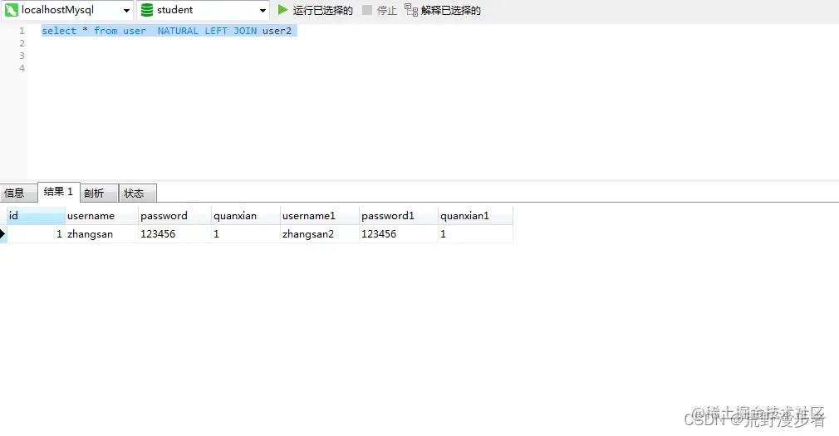This screenshot has width=839, height=436.
Task: Click the password1 column header
Action: tap(399, 216)
